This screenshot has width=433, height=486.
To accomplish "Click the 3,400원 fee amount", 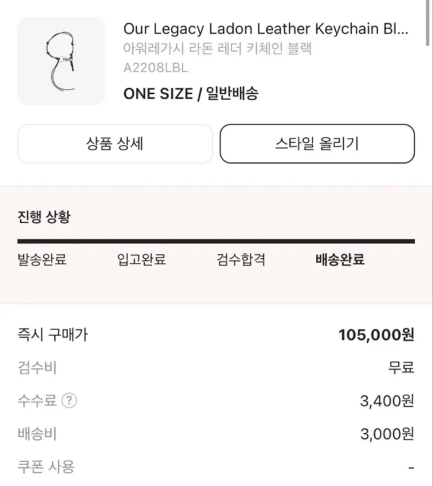I will pyautogui.click(x=387, y=401).
